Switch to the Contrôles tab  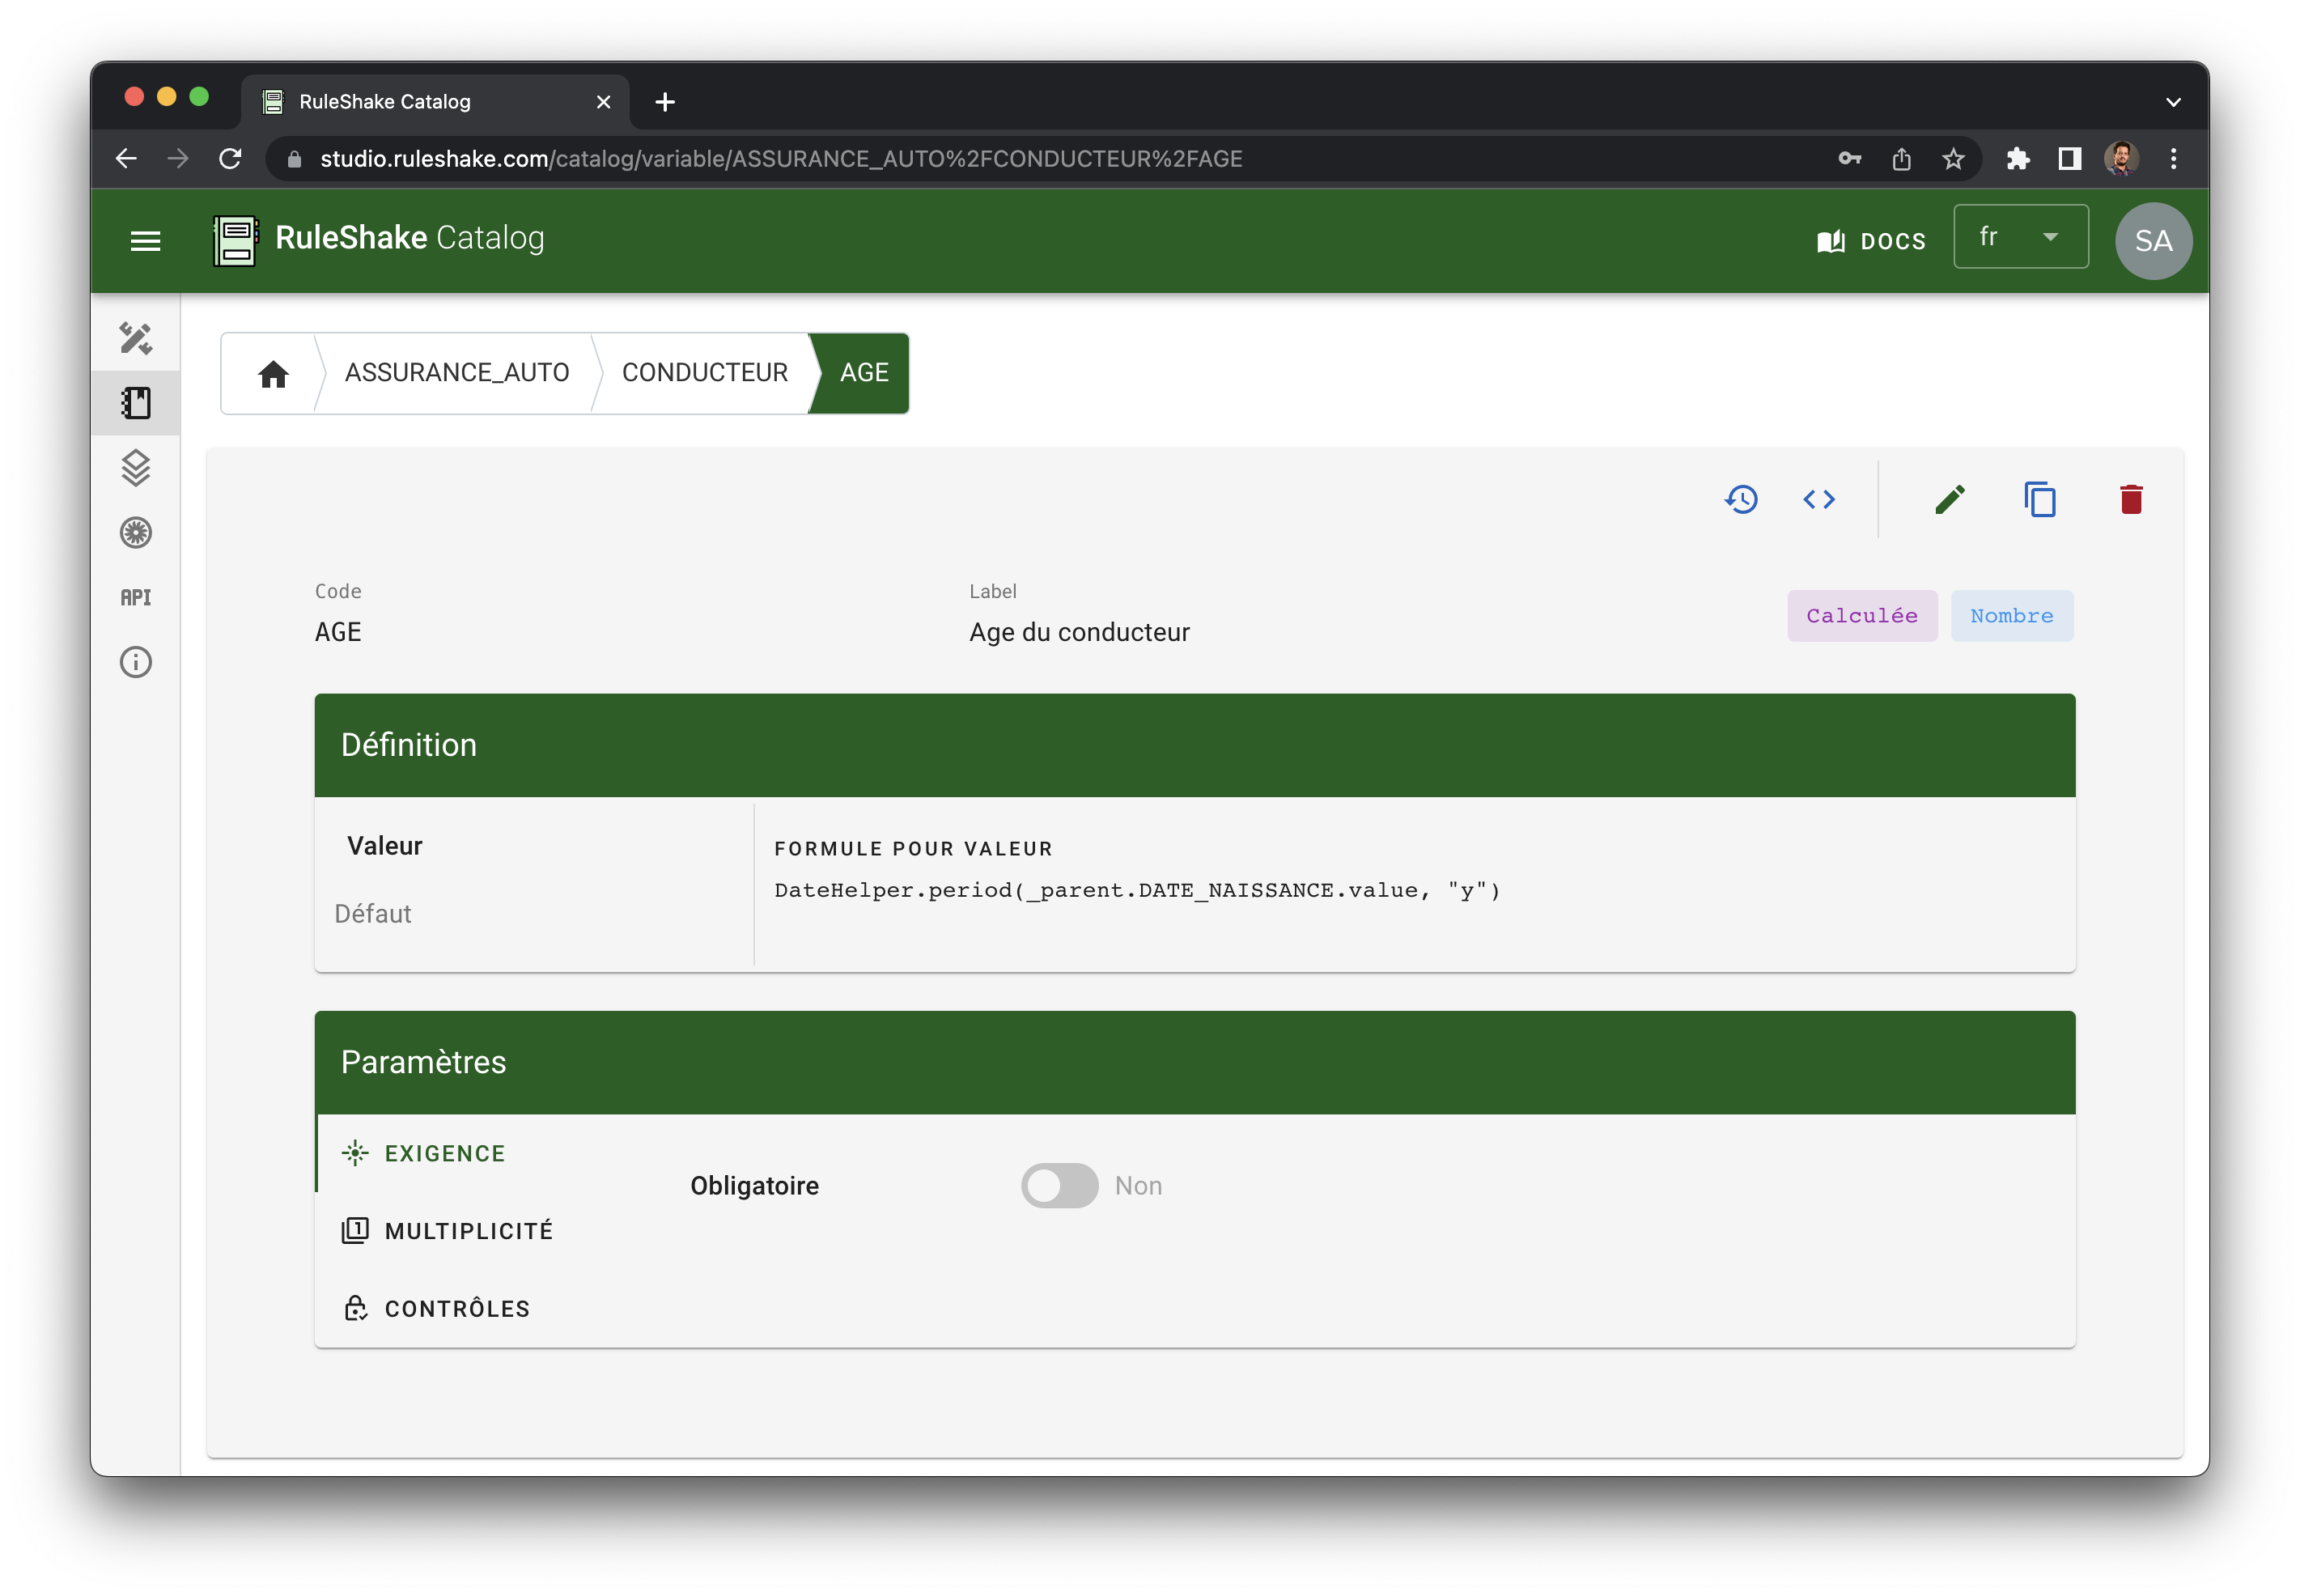[x=457, y=1309]
